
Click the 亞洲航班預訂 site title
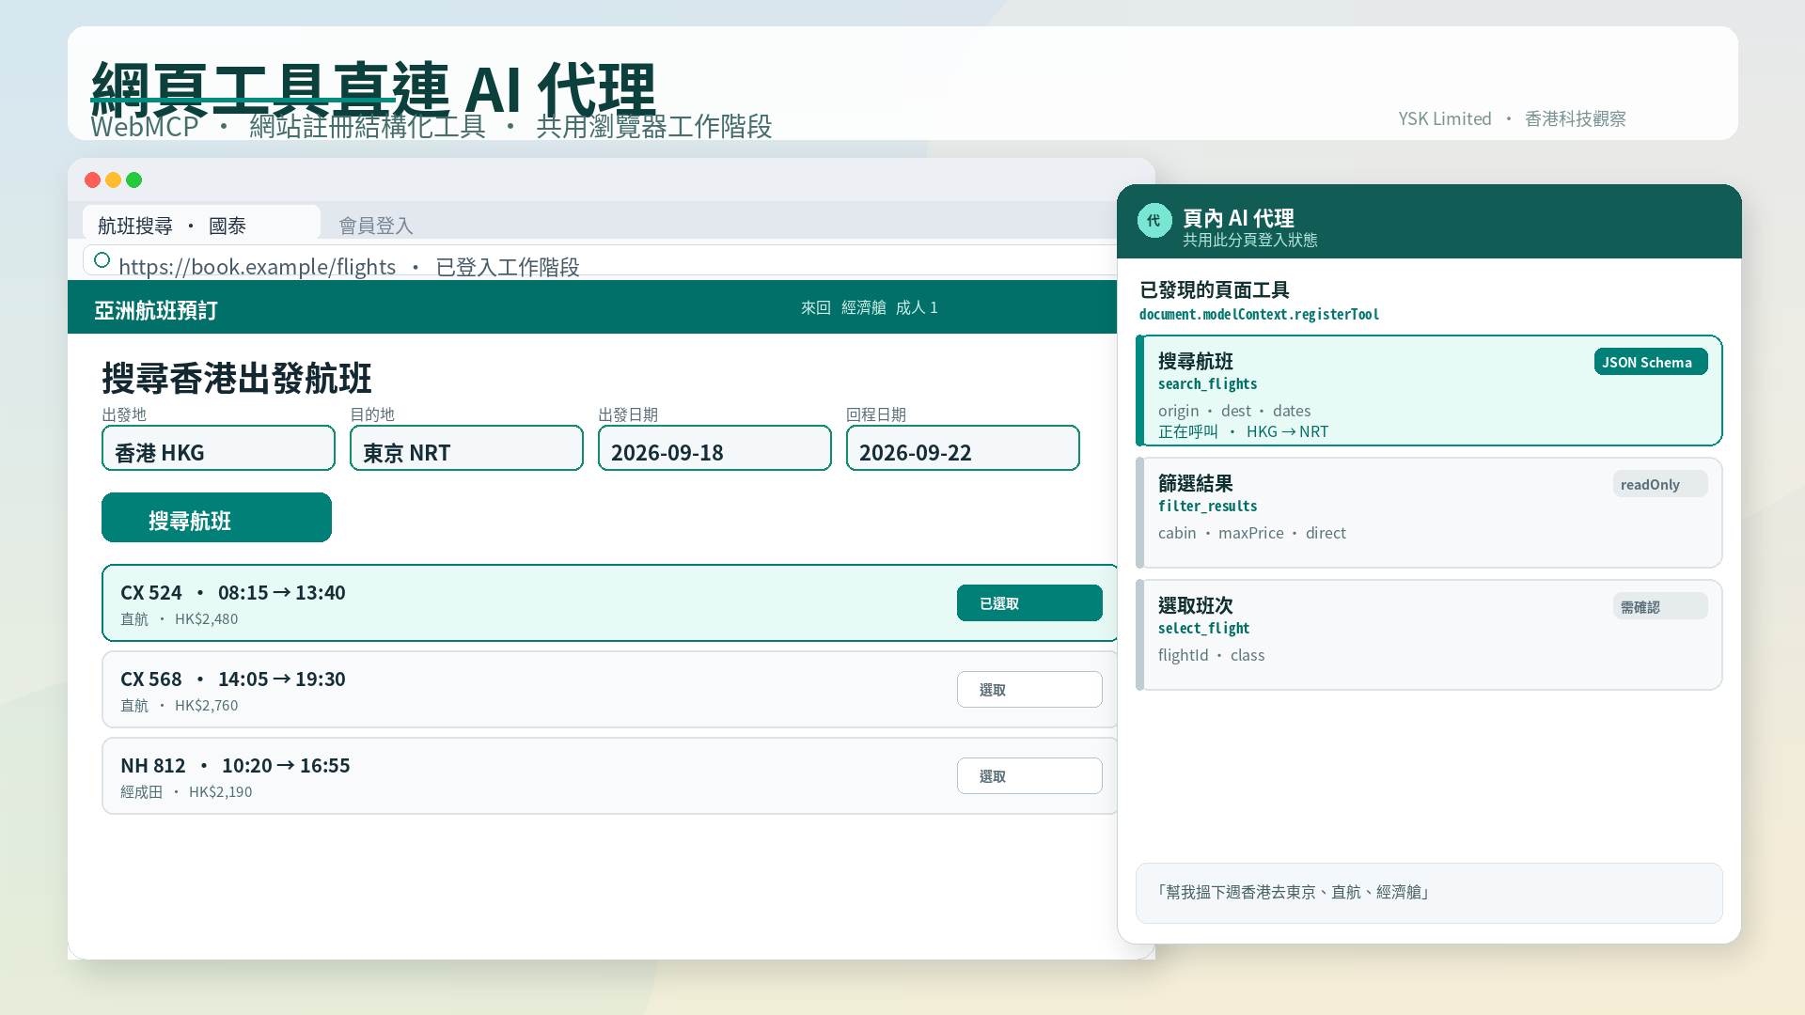pos(156,310)
